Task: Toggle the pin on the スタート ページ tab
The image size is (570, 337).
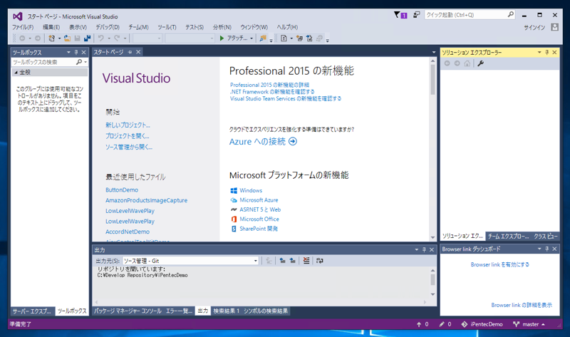Action: tap(130, 52)
